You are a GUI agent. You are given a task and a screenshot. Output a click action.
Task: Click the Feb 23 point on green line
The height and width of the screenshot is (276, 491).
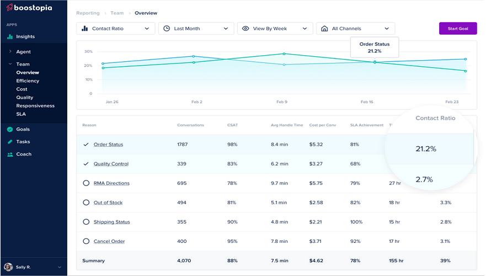pyautogui.click(x=465, y=71)
